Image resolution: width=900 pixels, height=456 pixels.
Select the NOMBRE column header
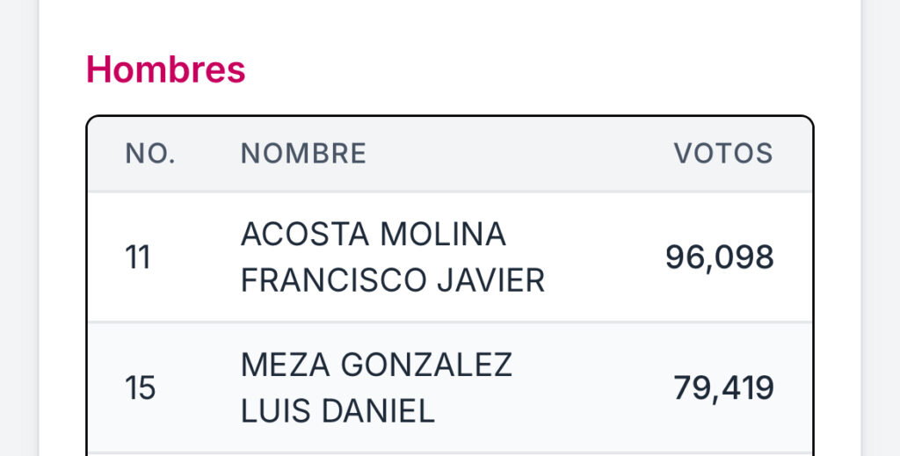click(x=303, y=154)
